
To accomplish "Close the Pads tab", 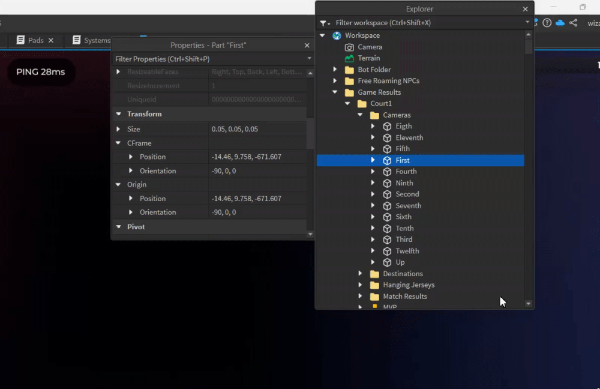I will (51, 40).
